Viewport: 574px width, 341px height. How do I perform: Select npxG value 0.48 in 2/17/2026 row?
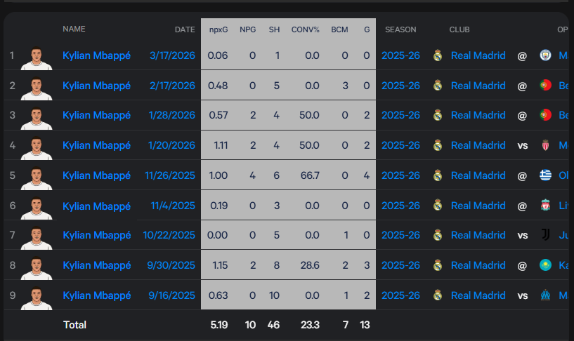pyautogui.click(x=218, y=86)
